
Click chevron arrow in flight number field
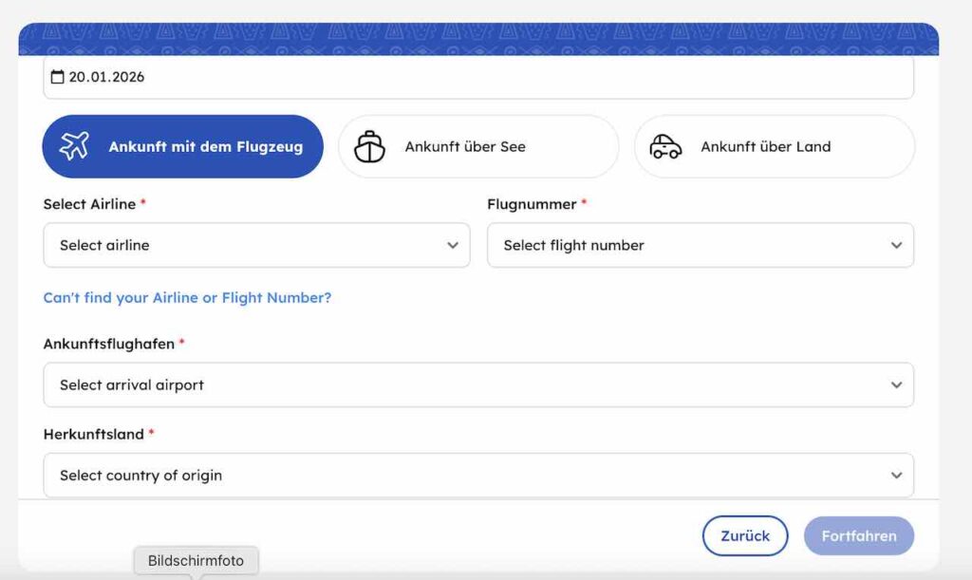pos(896,245)
